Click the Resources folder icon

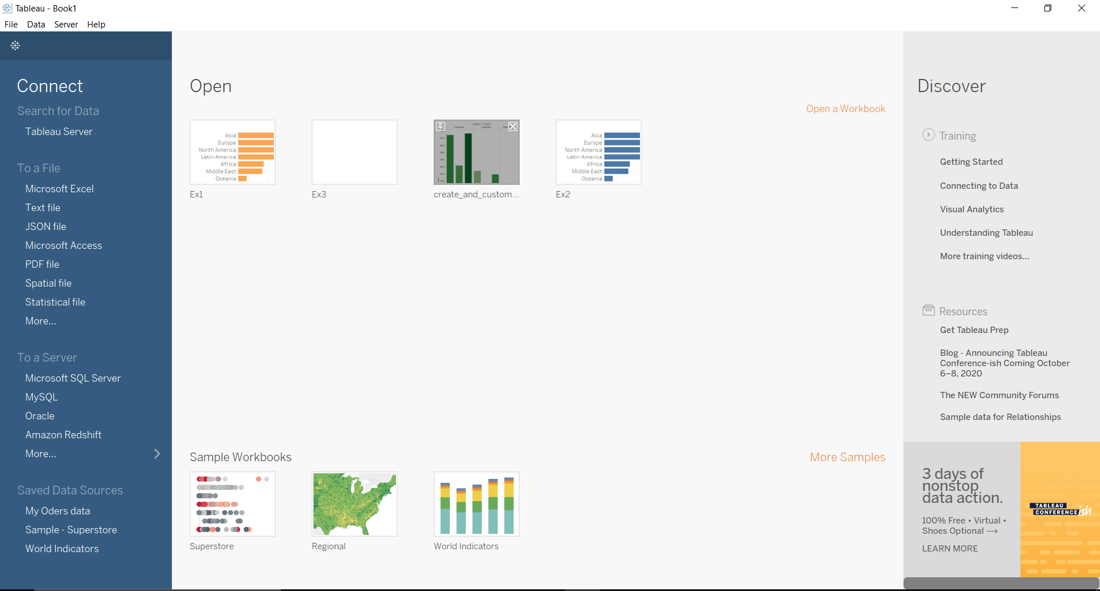coord(928,310)
